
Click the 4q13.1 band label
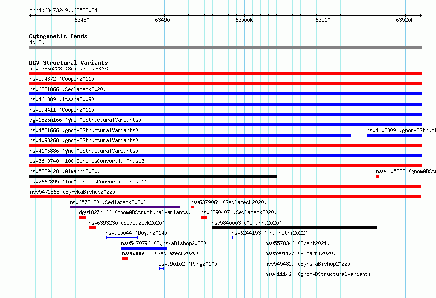click(38, 42)
